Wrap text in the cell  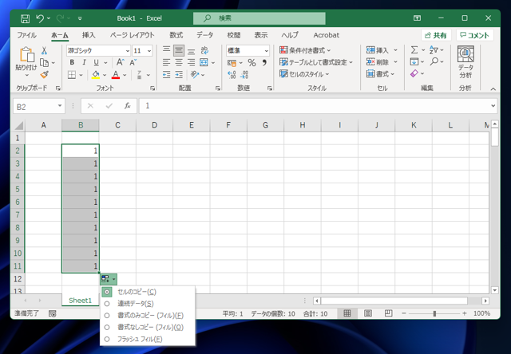tap(204, 50)
